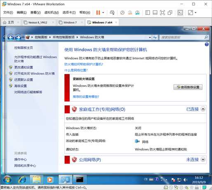Open 打开或关闭 Windows 防火墙 link
This screenshot has height=190, width=212.
pos(34,74)
